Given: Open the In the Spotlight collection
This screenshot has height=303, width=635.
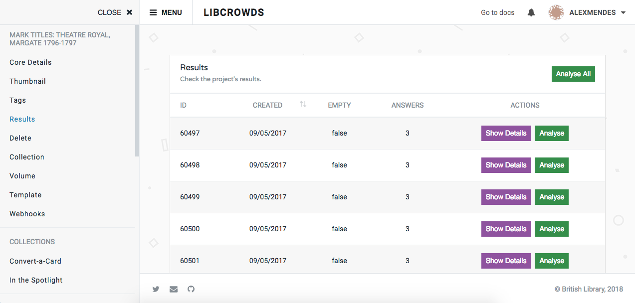Looking at the screenshot, I should 36,280.
